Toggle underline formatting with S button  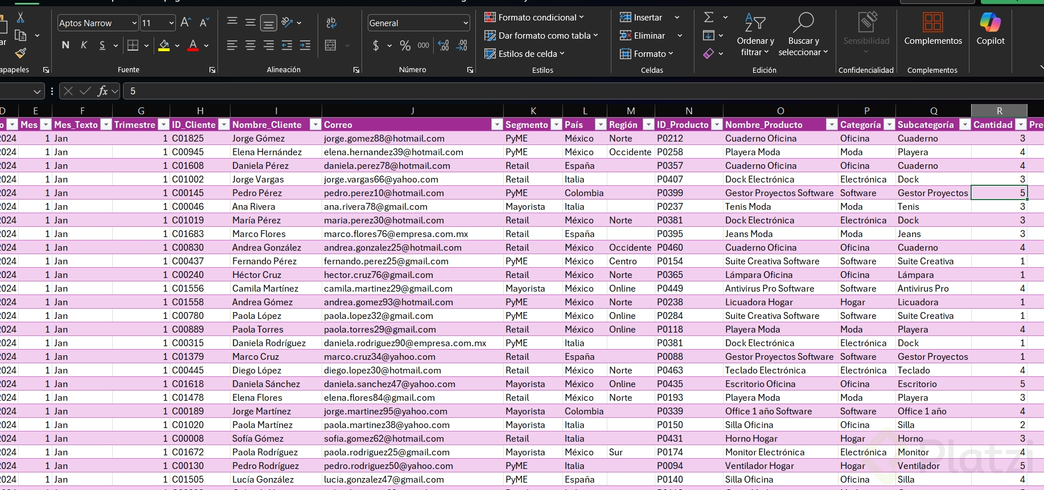pos(102,45)
